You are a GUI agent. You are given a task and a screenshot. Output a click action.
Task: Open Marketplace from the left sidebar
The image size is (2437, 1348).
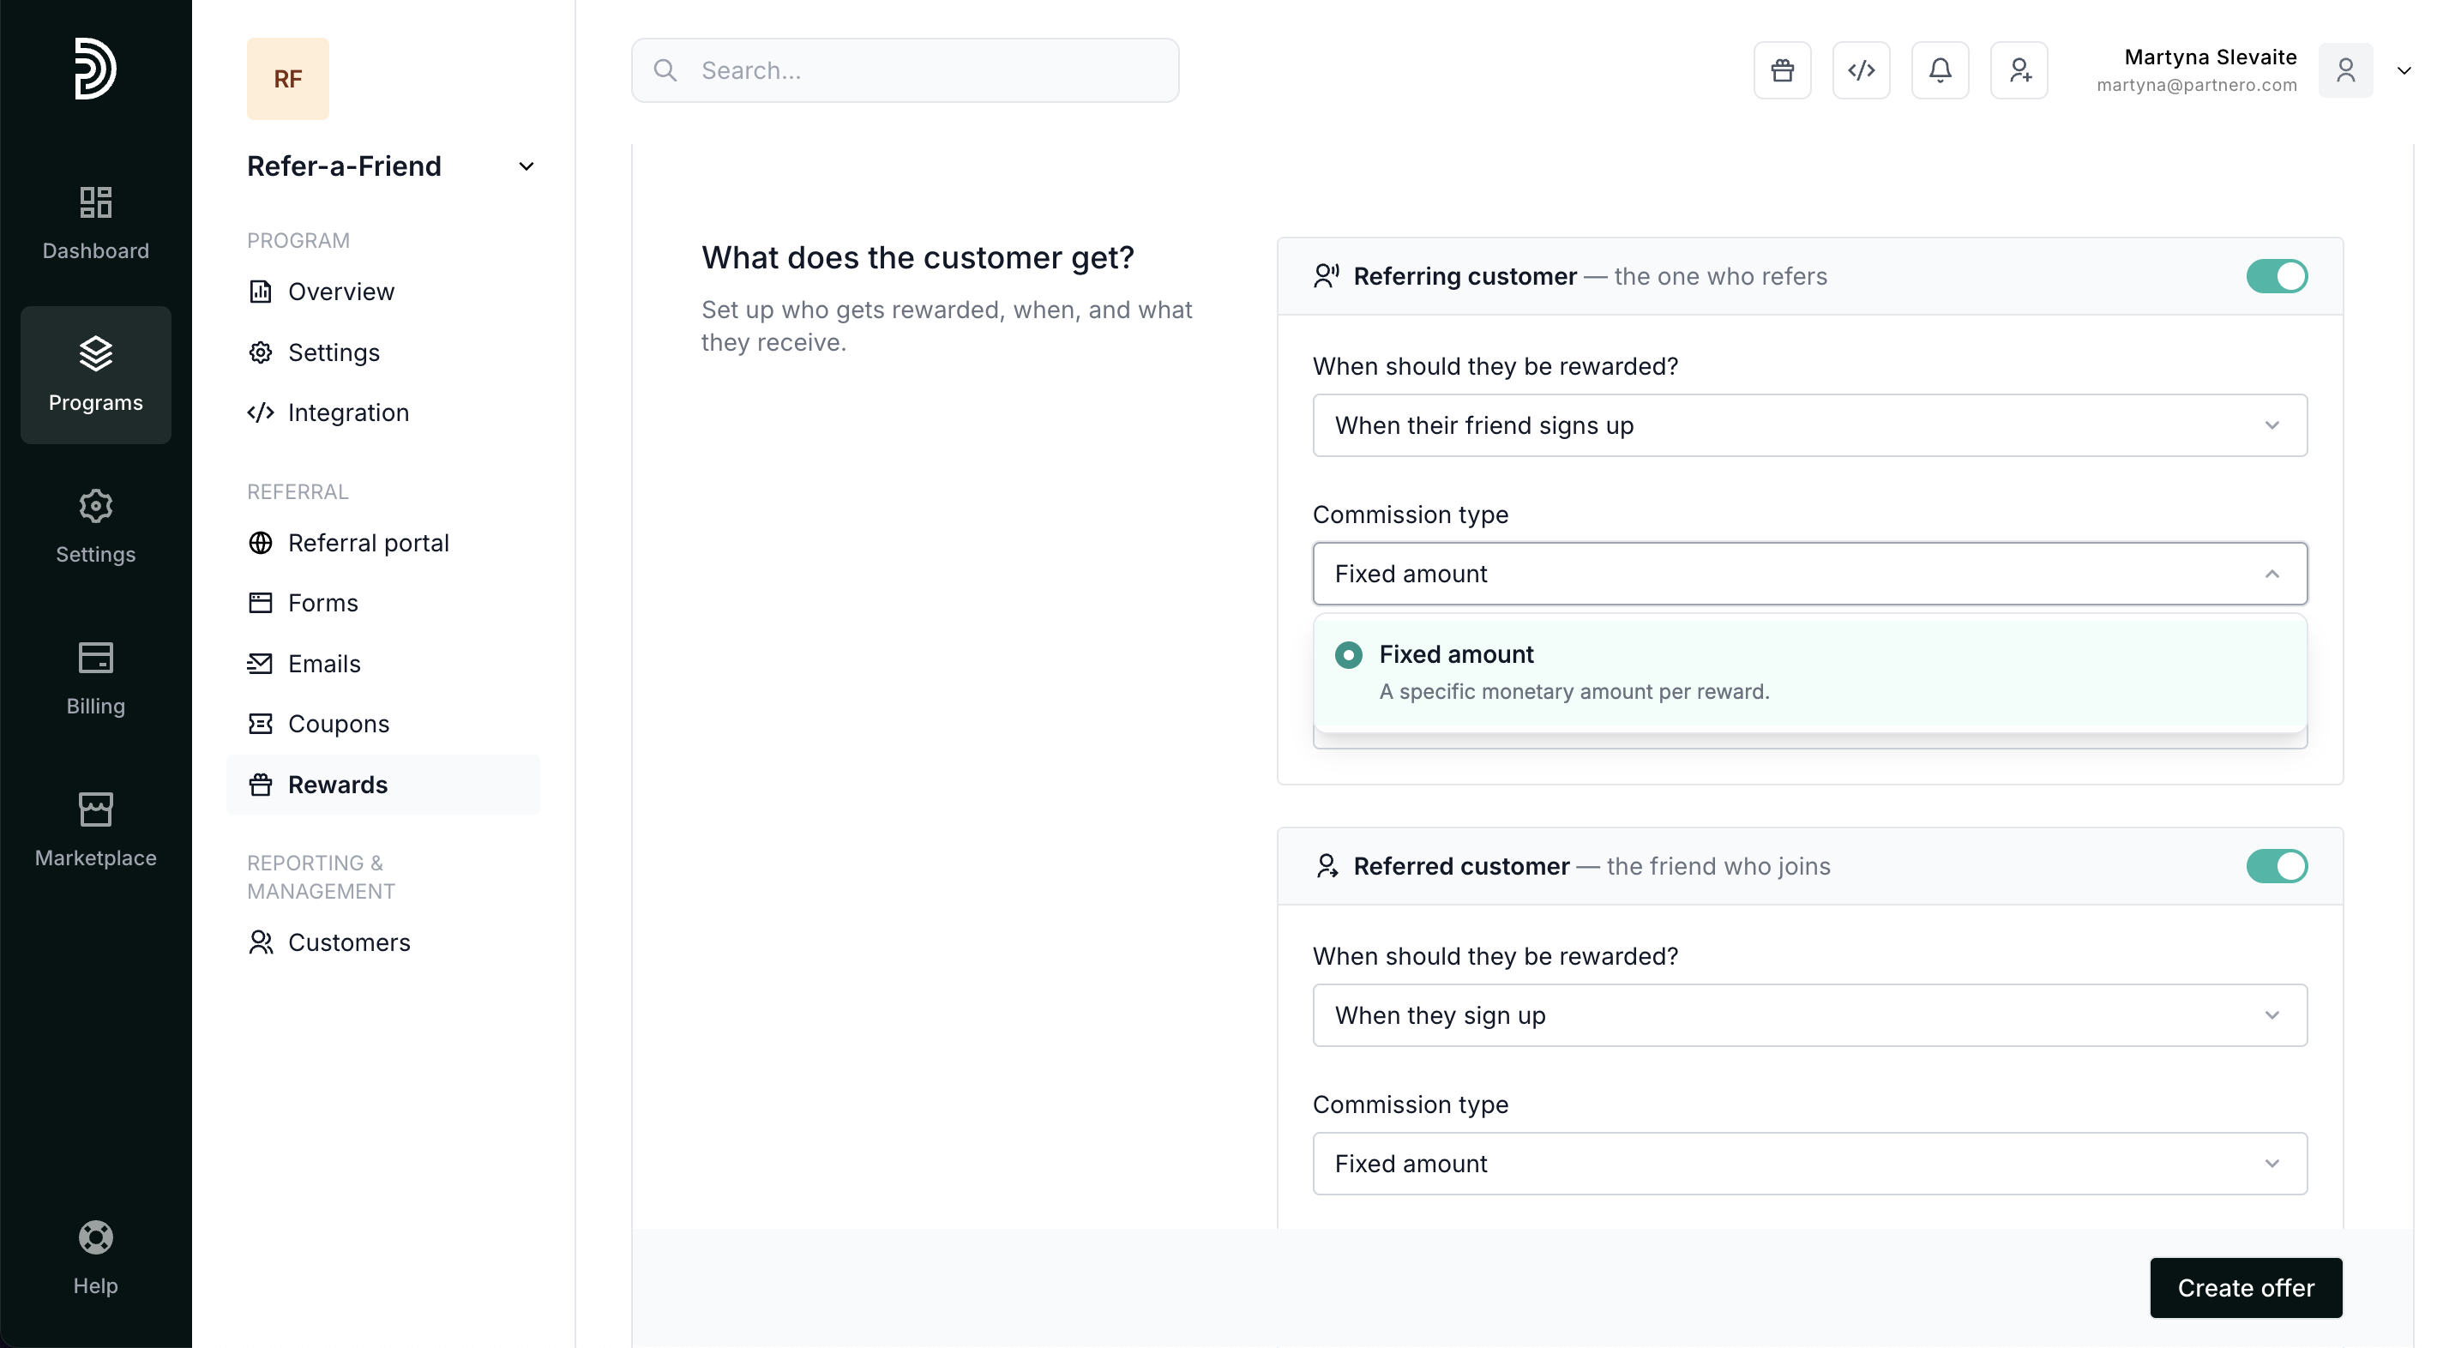tap(95, 828)
